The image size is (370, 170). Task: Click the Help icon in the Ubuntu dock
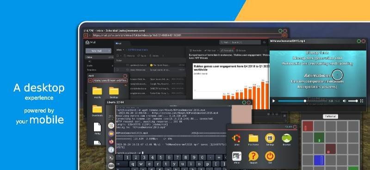point(111,150)
